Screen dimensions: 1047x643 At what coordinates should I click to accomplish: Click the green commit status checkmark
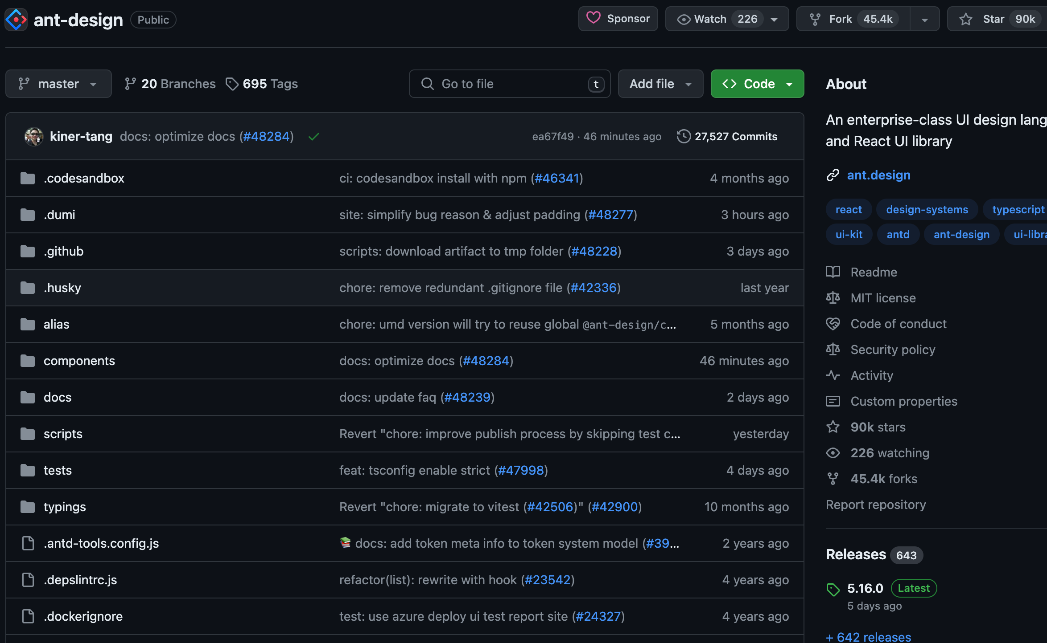coord(314,137)
